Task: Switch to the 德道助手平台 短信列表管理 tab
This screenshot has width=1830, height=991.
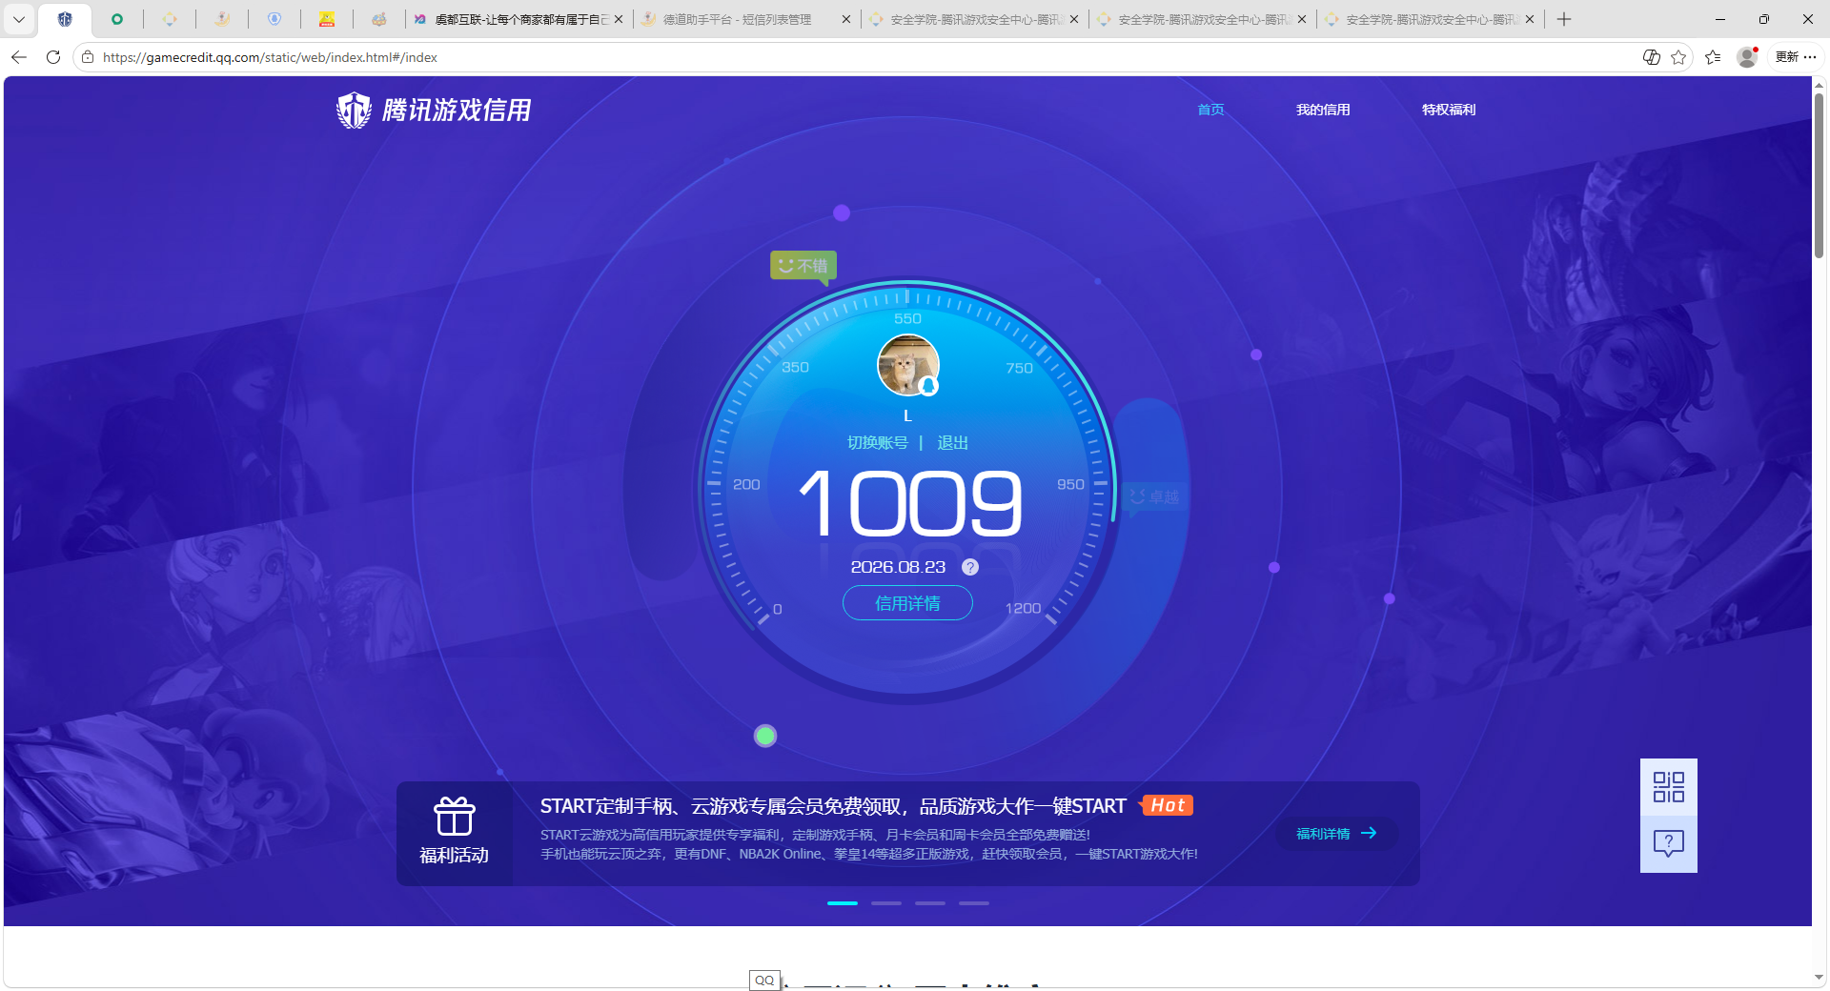Action: coord(738,19)
